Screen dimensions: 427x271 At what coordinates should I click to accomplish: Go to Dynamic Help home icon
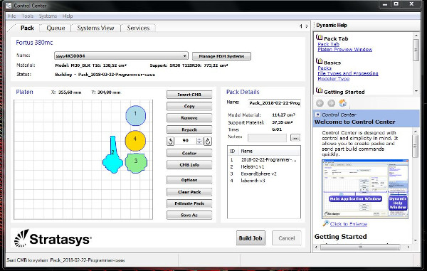(342, 103)
